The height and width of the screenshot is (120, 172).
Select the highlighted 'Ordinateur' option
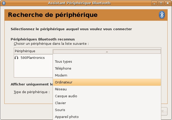pyautogui.click(x=64, y=82)
